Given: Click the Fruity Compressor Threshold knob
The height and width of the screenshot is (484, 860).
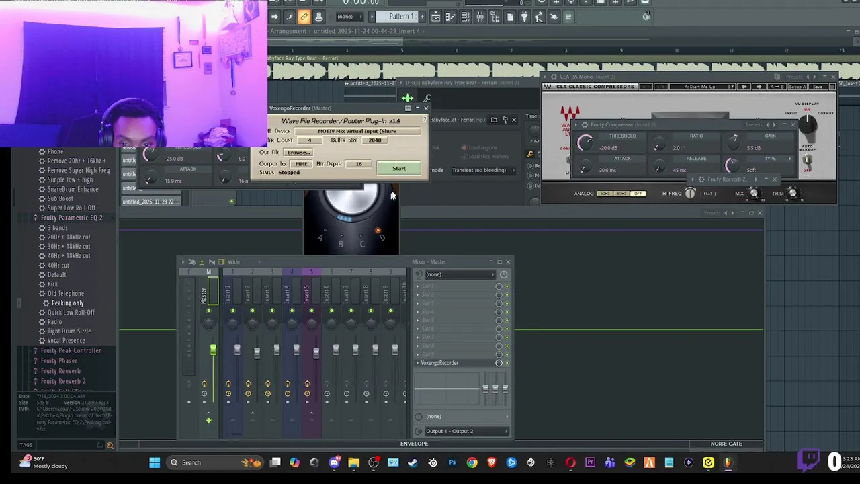Looking at the screenshot, I should click(x=585, y=143).
